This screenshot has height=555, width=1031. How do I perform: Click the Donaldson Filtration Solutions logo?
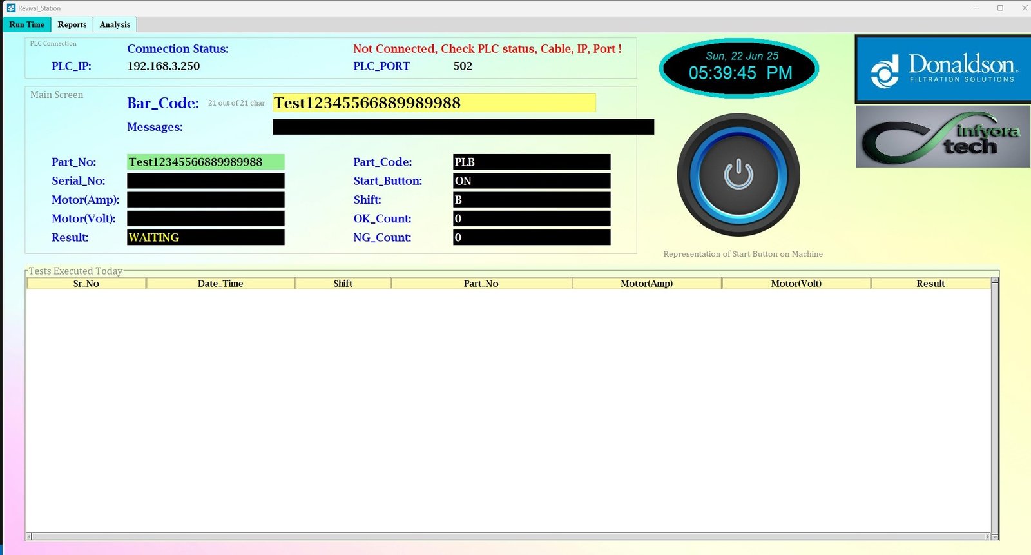coord(943,69)
